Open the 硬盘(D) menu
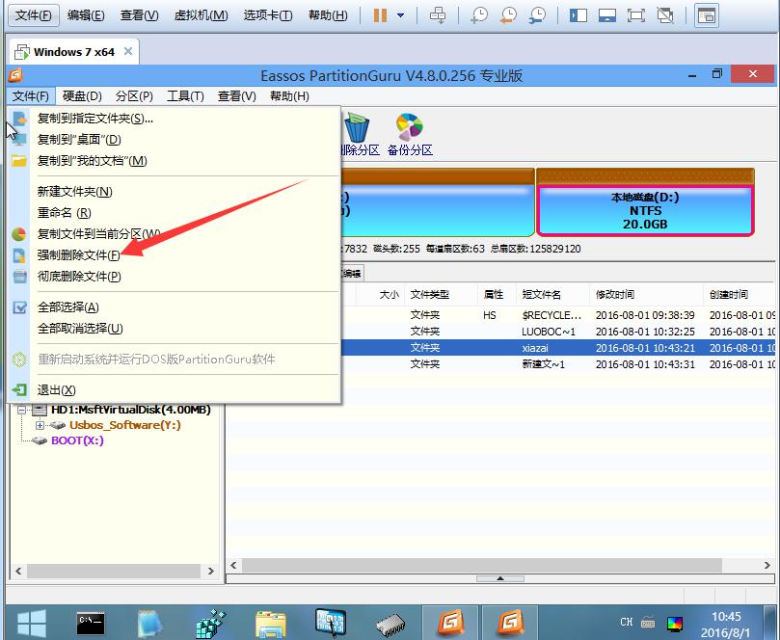The width and height of the screenshot is (780, 640). click(x=82, y=96)
